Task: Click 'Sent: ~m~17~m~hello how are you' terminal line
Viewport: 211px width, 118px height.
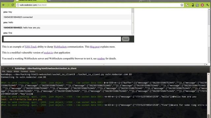Action: click(21, 99)
